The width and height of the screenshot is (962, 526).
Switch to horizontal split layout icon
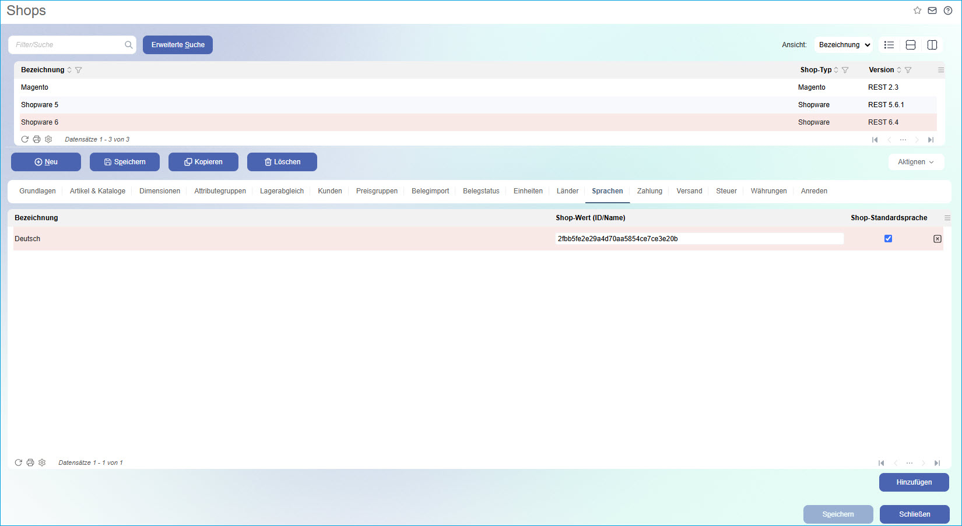coord(911,45)
